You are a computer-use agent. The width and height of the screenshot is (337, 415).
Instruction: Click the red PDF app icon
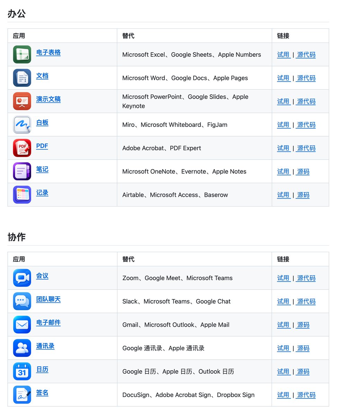tap(22, 148)
